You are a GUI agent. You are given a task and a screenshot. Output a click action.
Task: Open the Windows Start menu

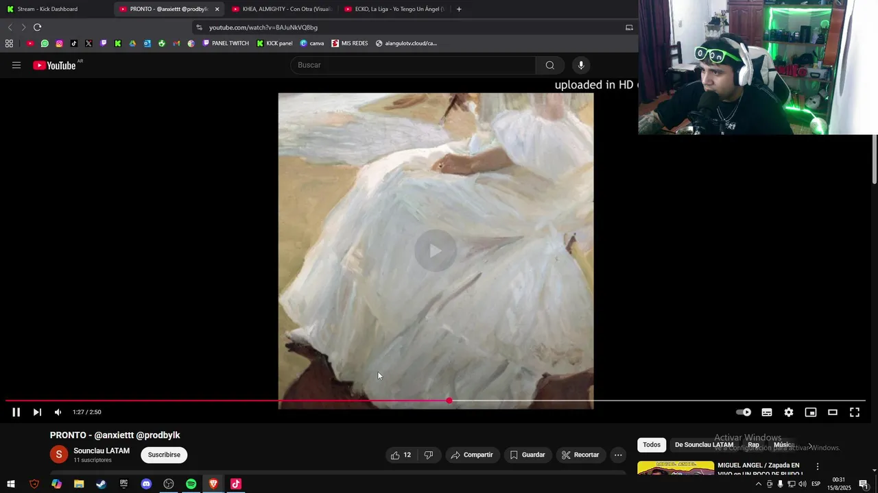11,484
